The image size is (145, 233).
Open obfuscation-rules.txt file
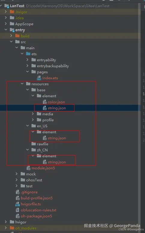(x=38, y=210)
